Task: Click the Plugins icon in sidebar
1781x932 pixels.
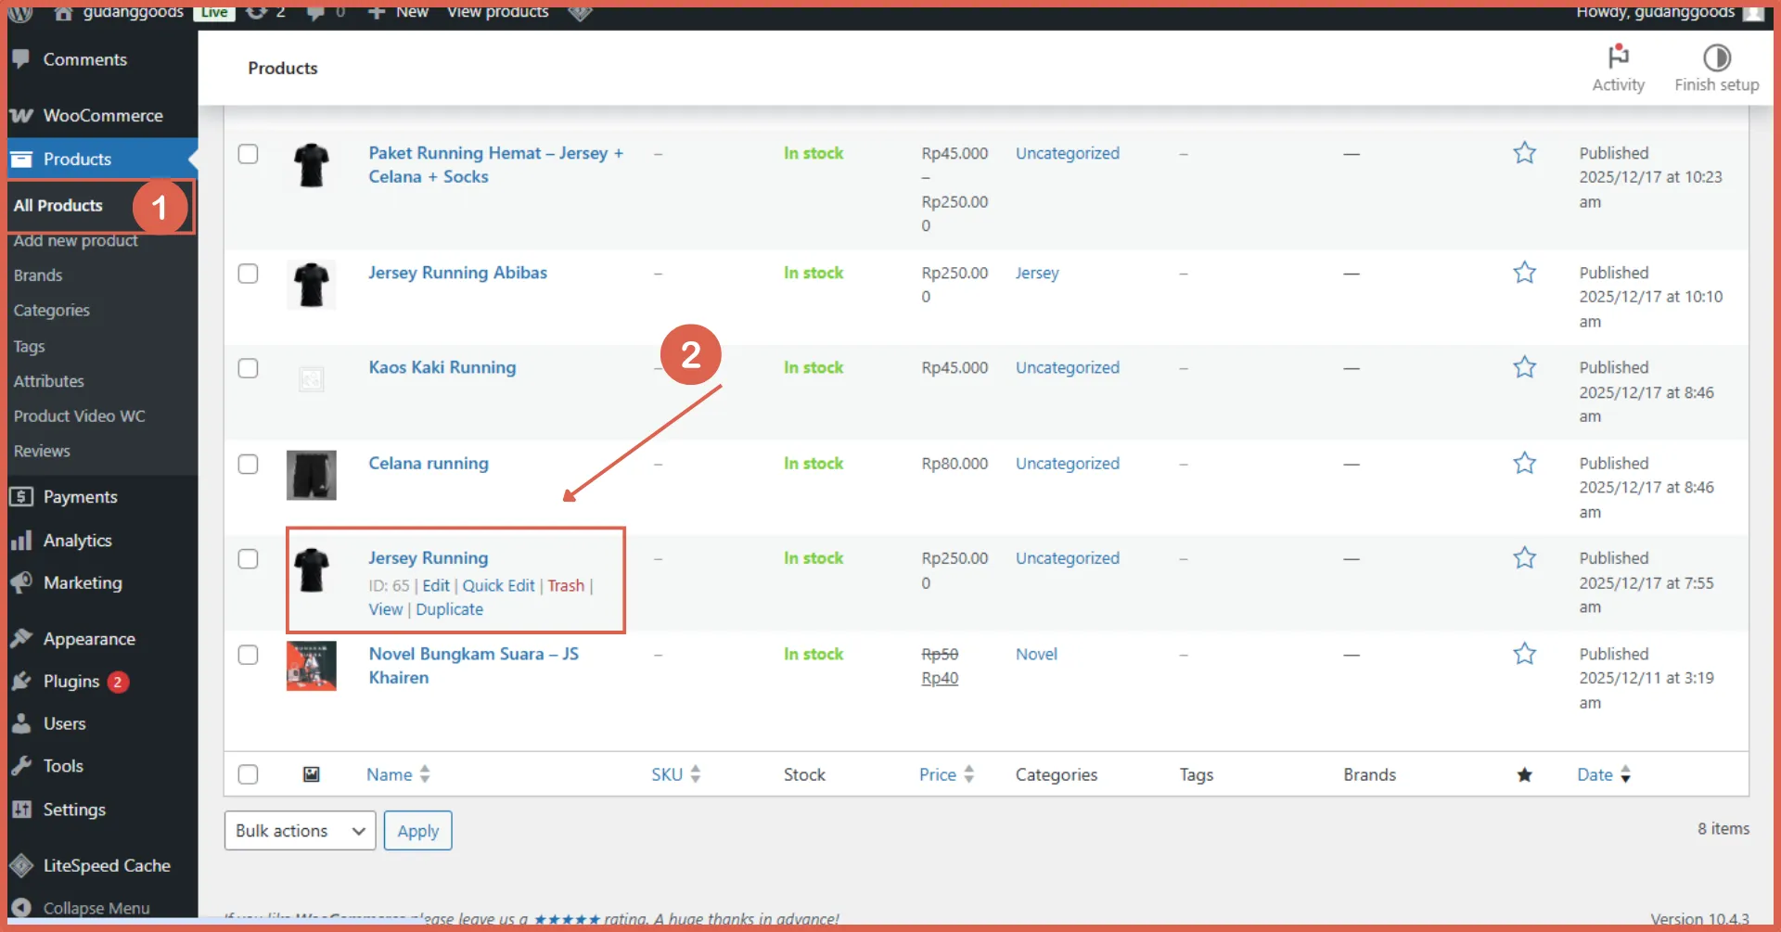Action: pyautogui.click(x=21, y=682)
